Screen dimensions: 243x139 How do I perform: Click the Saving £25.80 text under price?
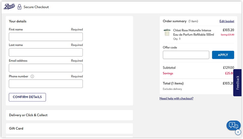point(227,35)
